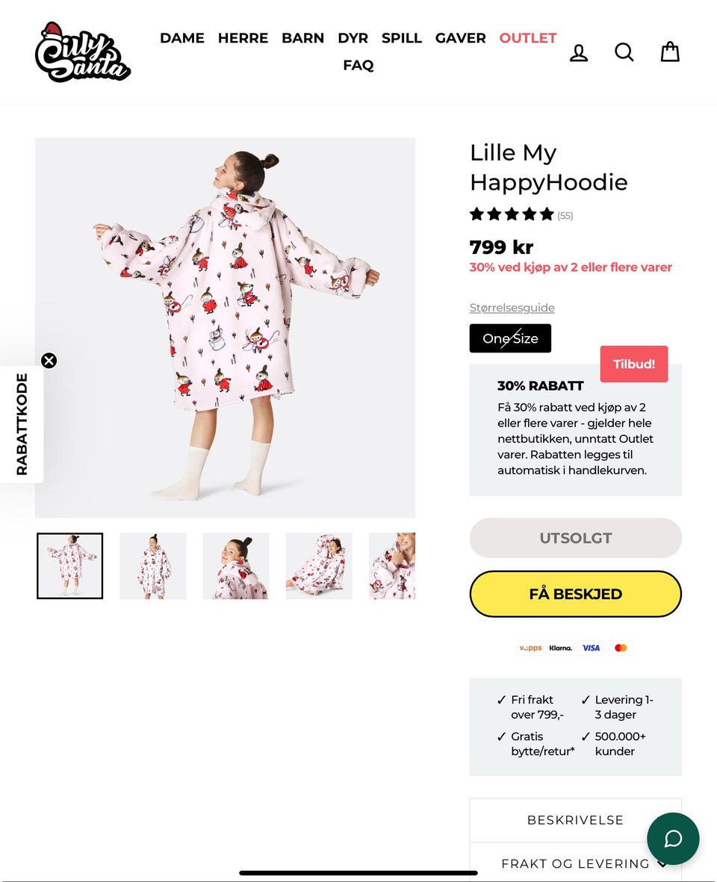Click the Utsolgt button
Image resolution: width=717 pixels, height=882 pixels.
[x=575, y=538]
